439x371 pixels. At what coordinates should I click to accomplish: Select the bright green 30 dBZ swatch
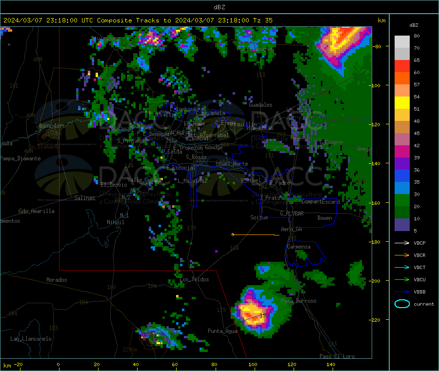pos(402,200)
